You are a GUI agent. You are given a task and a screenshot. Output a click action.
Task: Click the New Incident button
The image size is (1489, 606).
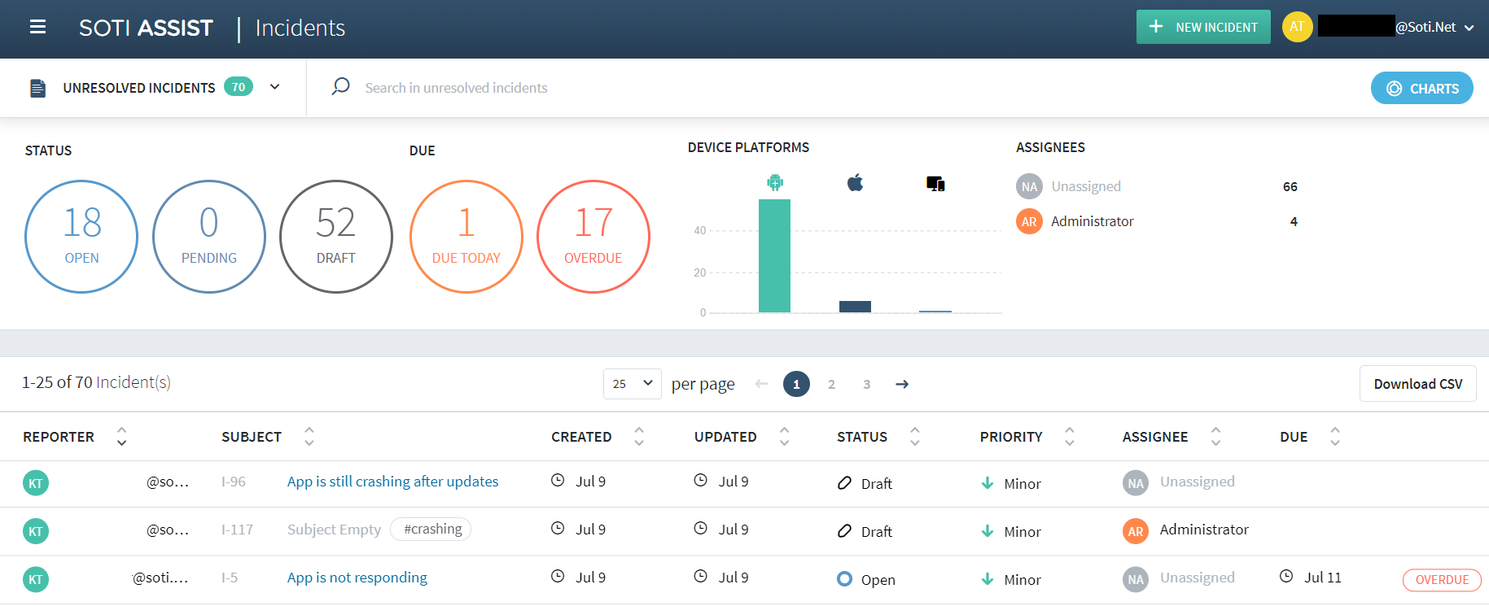click(1203, 27)
